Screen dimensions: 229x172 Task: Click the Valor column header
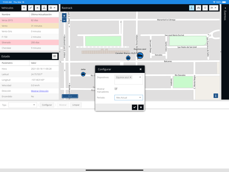[x=44, y=63]
